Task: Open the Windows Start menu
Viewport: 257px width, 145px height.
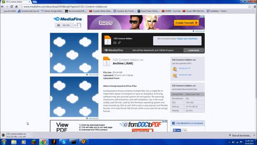Action: click(4, 142)
